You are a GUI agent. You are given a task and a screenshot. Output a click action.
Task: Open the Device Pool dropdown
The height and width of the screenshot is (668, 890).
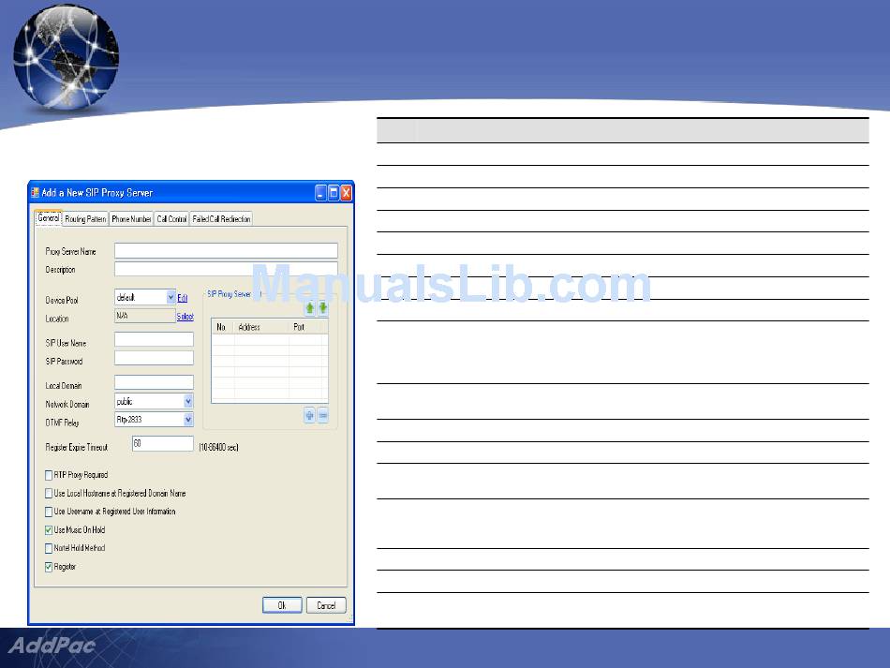click(x=171, y=297)
